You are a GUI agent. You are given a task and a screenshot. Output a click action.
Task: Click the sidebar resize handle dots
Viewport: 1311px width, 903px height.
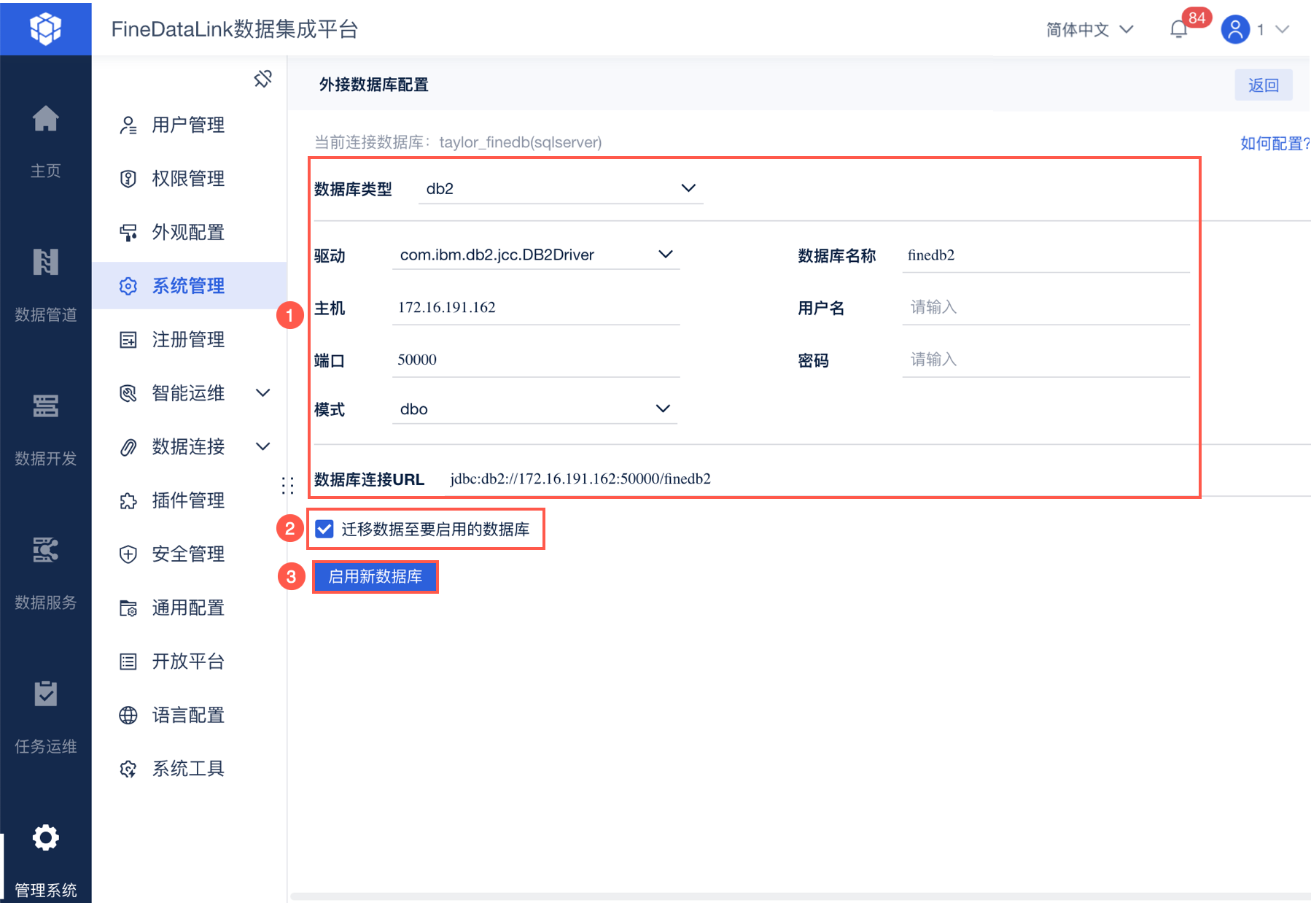click(288, 486)
